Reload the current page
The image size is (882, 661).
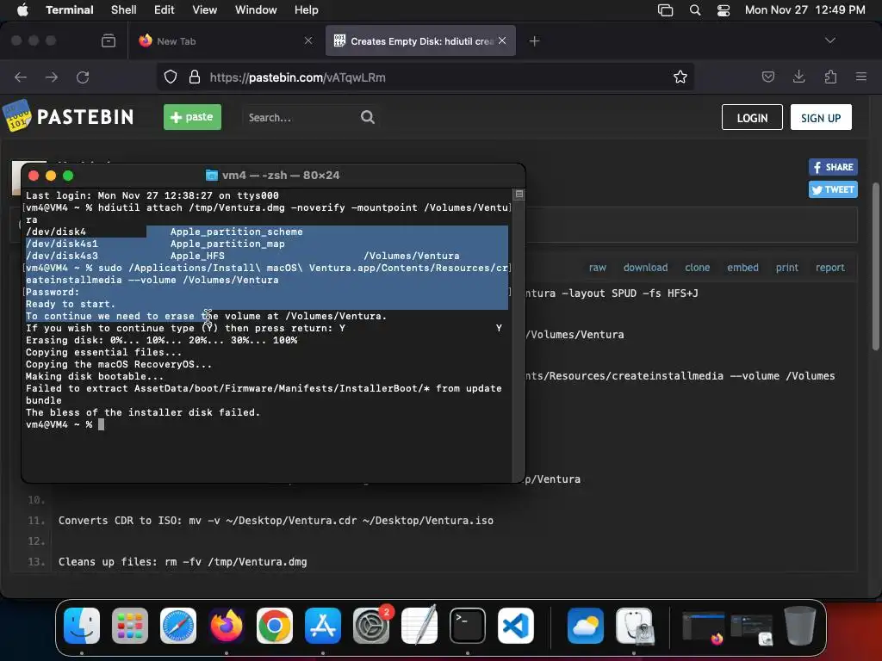tap(83, 77)
